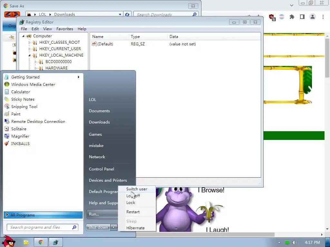Open Chrome from the taskbar
The width and height of the screenshot is (330, 247).
tap(41, 242)
